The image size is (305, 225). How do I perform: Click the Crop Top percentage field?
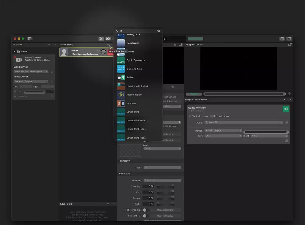[148, 186]
